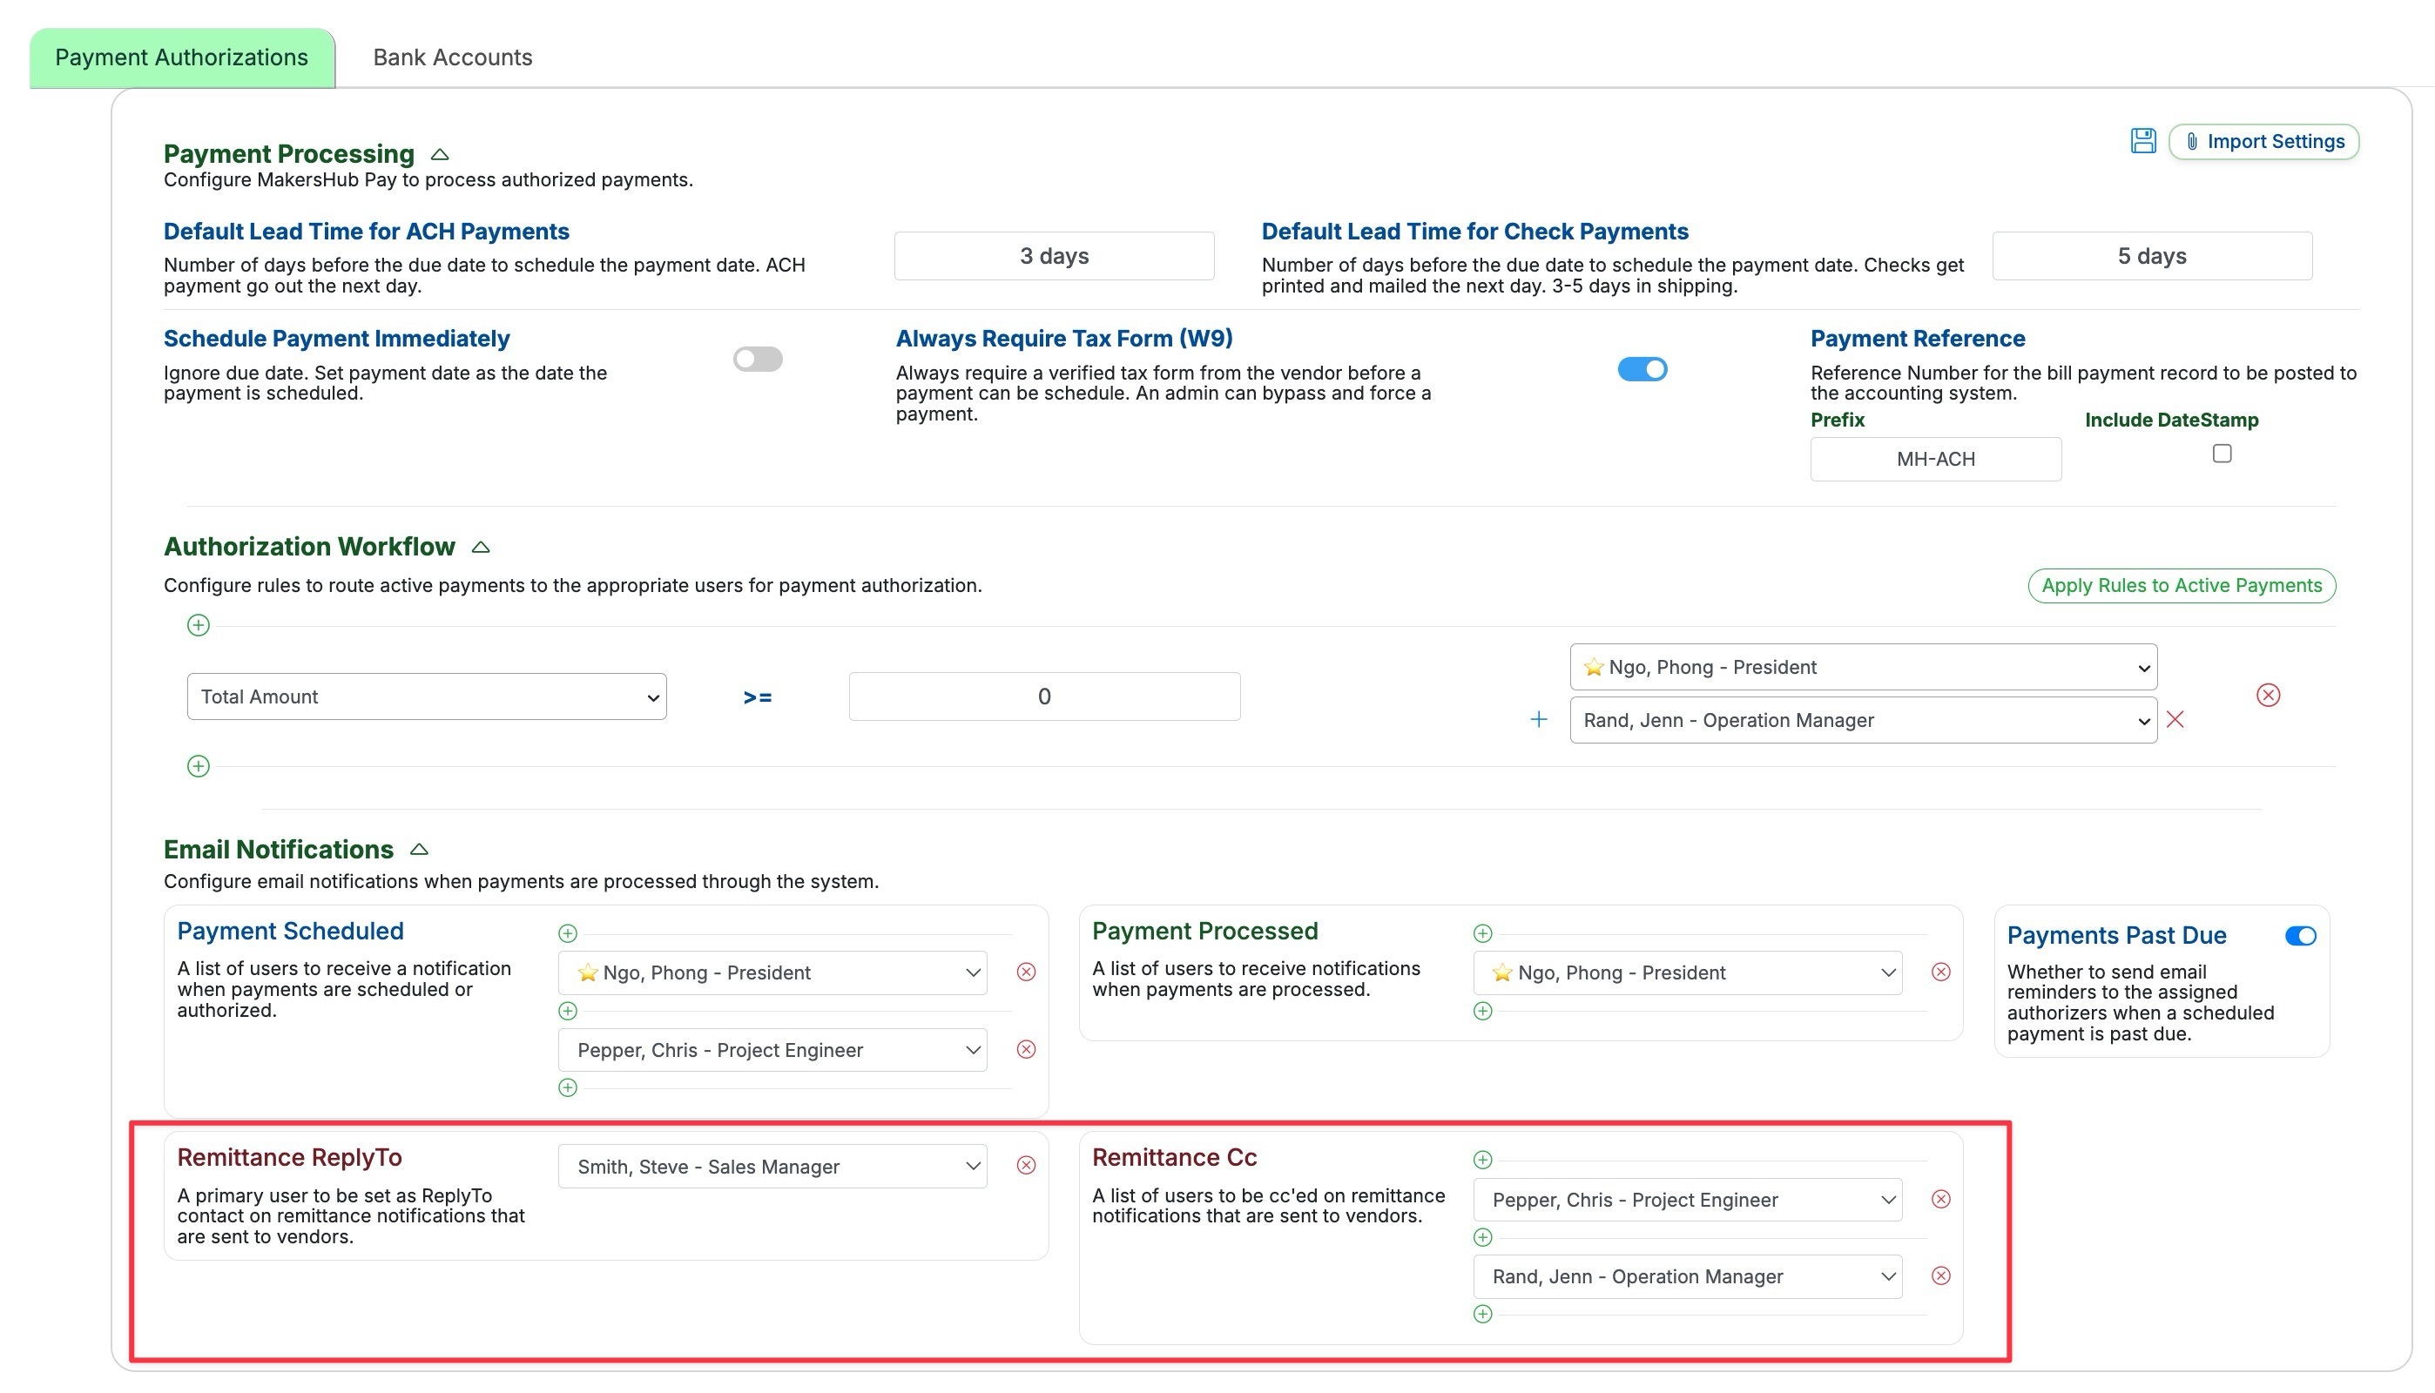The image size is (2435, 1393).
Task: Add user at top of Payment Processed list
Action: pyautogui.click(x=1482, y=934)
